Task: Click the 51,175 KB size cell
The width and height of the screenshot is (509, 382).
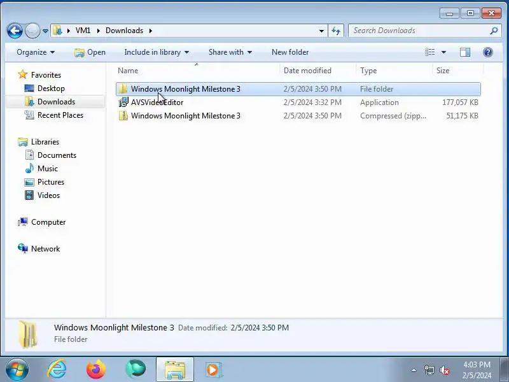Action: [462, 116]
